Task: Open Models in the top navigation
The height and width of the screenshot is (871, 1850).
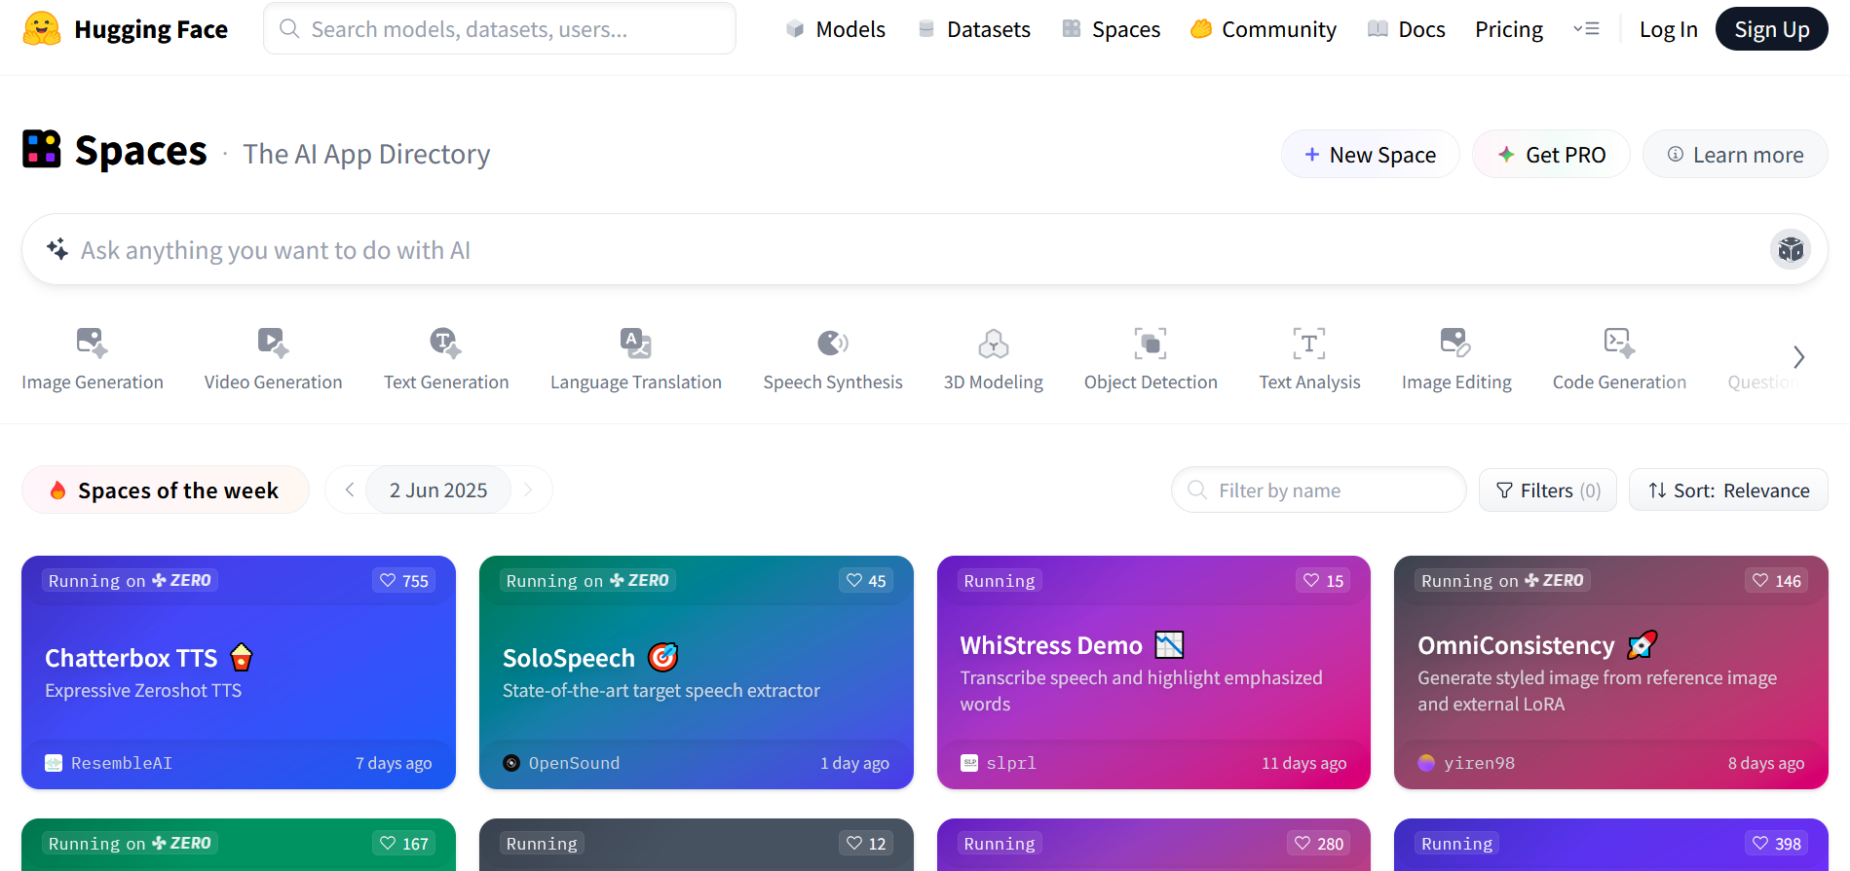Action: 836,29
